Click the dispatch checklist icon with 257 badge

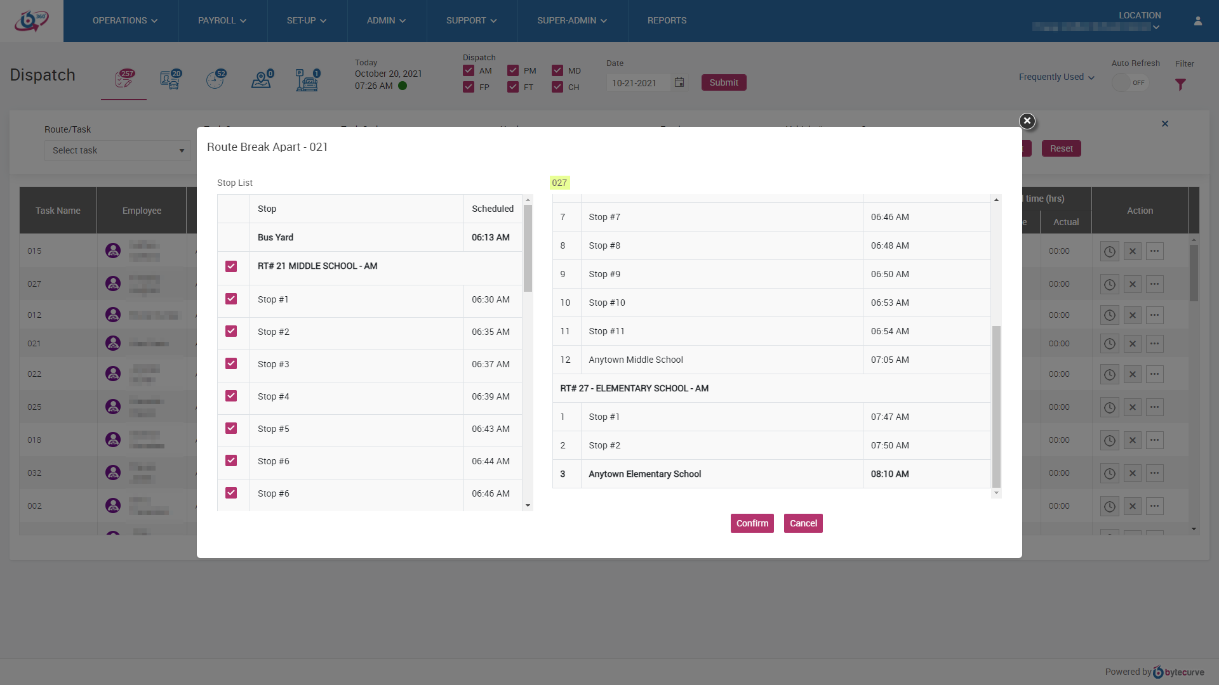(124, 79)
